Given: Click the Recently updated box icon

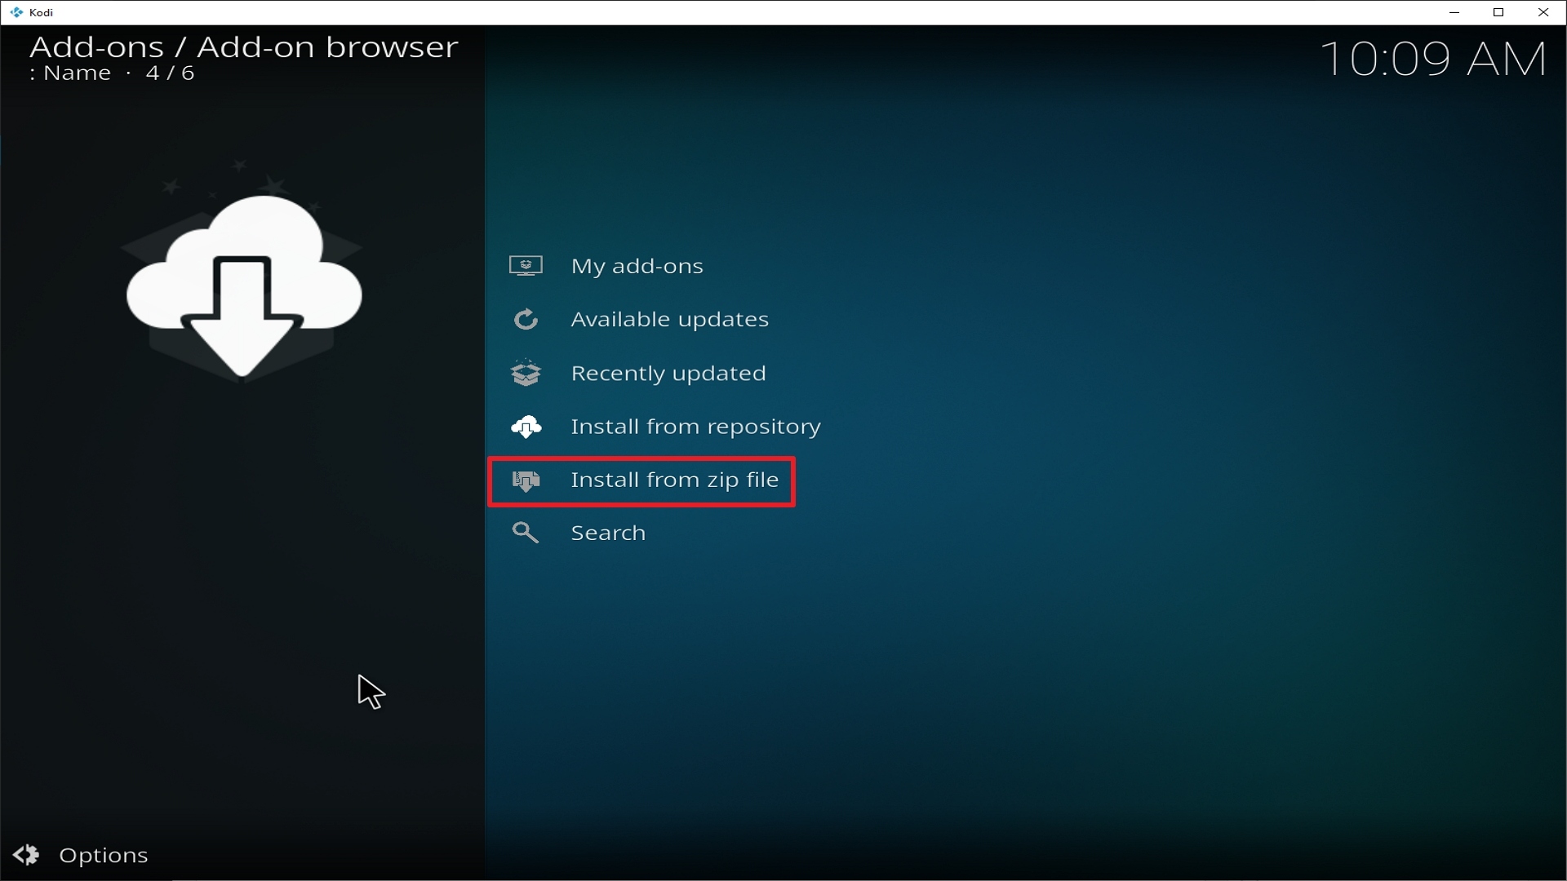Looking at the screenshot, I should 526,373.
